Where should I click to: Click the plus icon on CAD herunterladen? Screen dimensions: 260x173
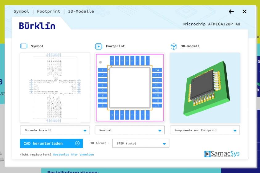[x=77, y=143]
